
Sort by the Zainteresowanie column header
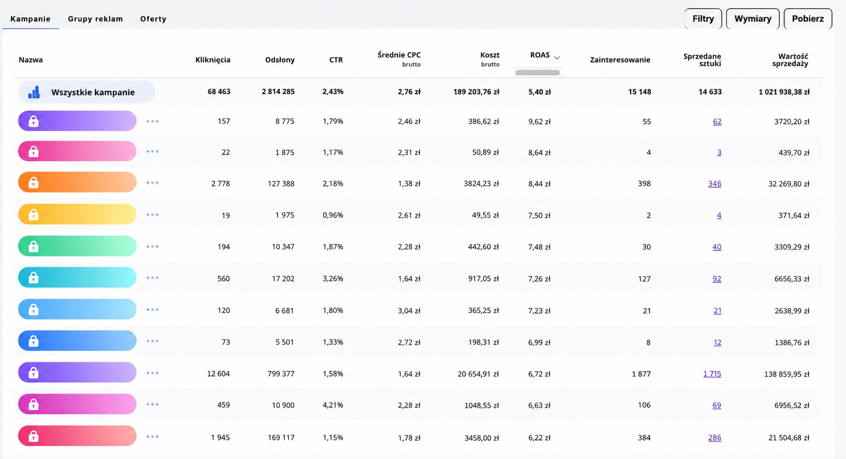620,60
